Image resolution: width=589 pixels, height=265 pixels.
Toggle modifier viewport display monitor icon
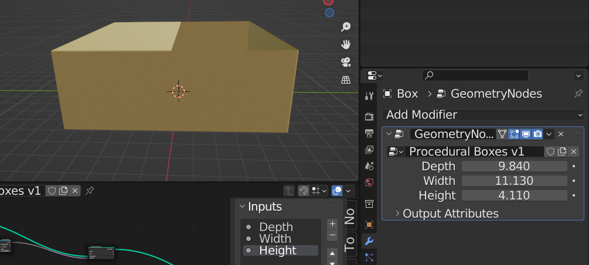pyautogui.click(x=526, y=134)
